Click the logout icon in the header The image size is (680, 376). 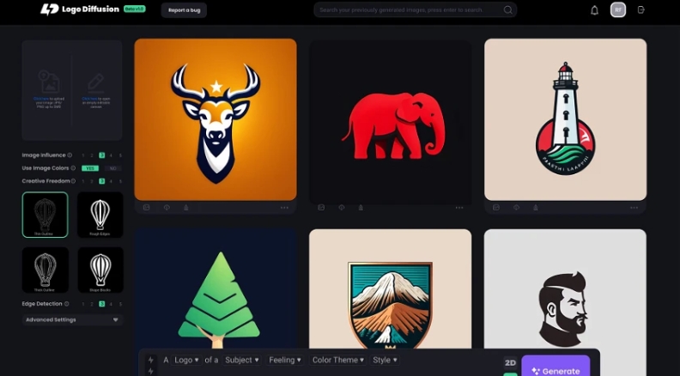(x=641, y=10)
